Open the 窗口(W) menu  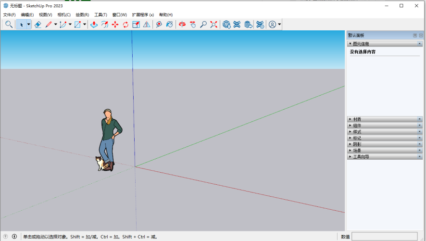(x=120, y=15)
